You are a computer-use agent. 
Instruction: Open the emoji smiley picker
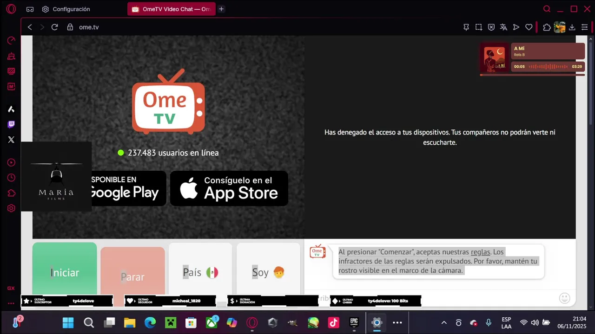(564, 298)
